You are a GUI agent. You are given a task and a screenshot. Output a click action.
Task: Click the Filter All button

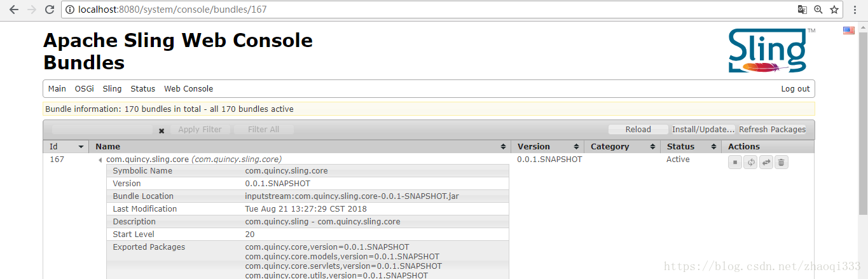coord(263,130)
